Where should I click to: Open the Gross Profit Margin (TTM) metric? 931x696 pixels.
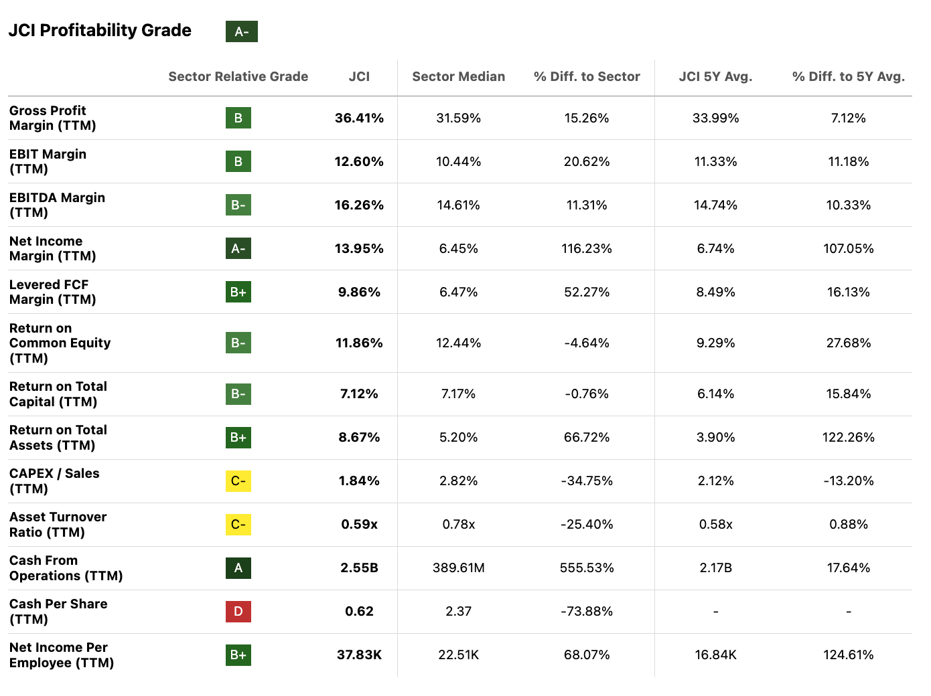(52, 118)
